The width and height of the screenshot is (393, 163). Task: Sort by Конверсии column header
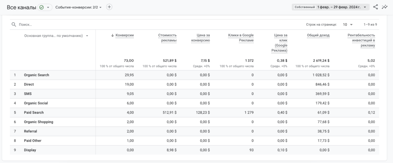coord(125,35)
